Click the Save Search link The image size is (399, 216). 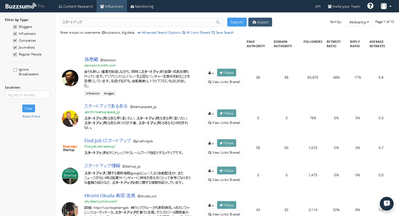[x=223, y=33]
